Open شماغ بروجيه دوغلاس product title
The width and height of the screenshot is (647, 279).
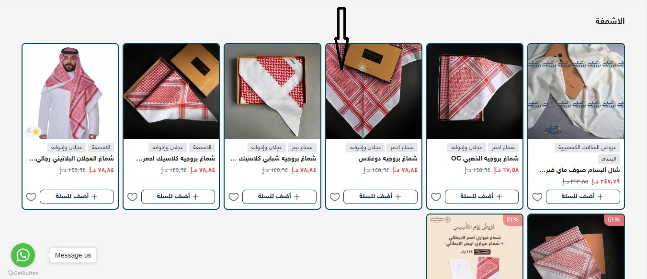click(x=387, y=159)
